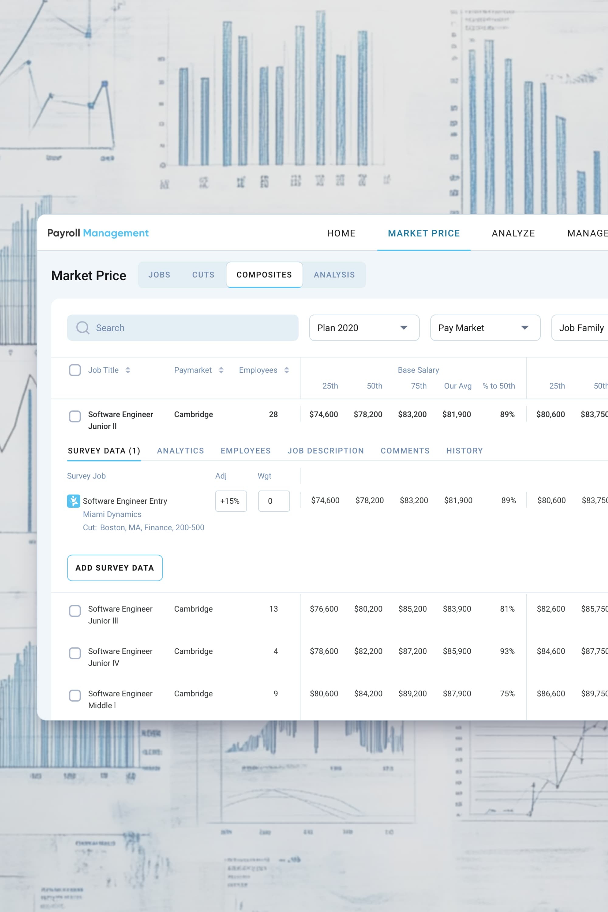The height and width of the screenshot is (912, 608).
Task: Click the search magnifier icon
Action: [x=83, y=328]
